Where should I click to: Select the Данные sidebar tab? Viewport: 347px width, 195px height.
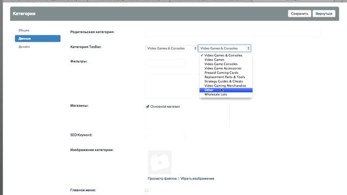pyautogui.click(x=37, y=38)
